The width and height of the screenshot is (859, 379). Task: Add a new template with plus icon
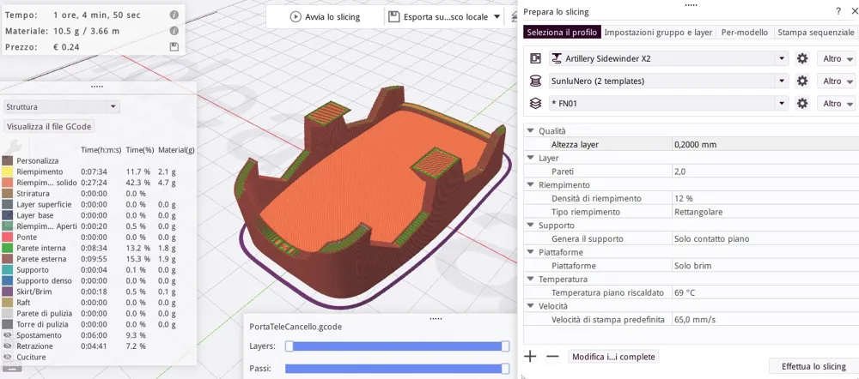click(x=530, y=356)
